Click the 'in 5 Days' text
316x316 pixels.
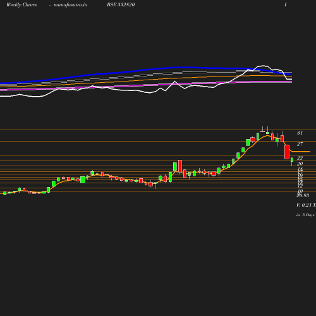(x=305, y=215)
